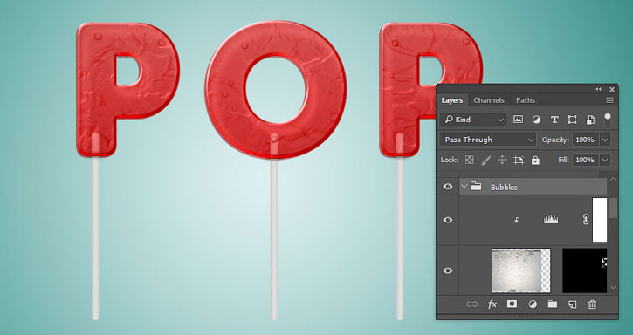Select the black layer mask thumbnail
Screen dimensions: 633x335
click(585, 270)
